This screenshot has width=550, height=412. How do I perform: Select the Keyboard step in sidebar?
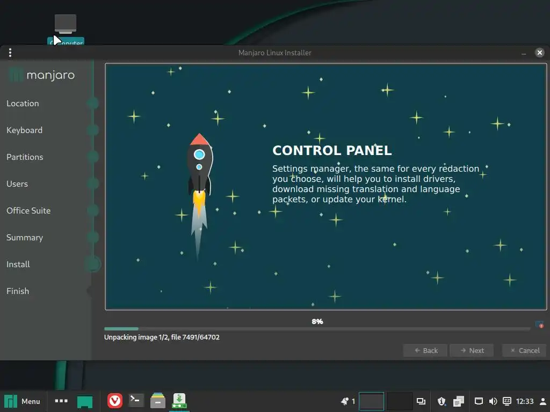coord(25,130)
